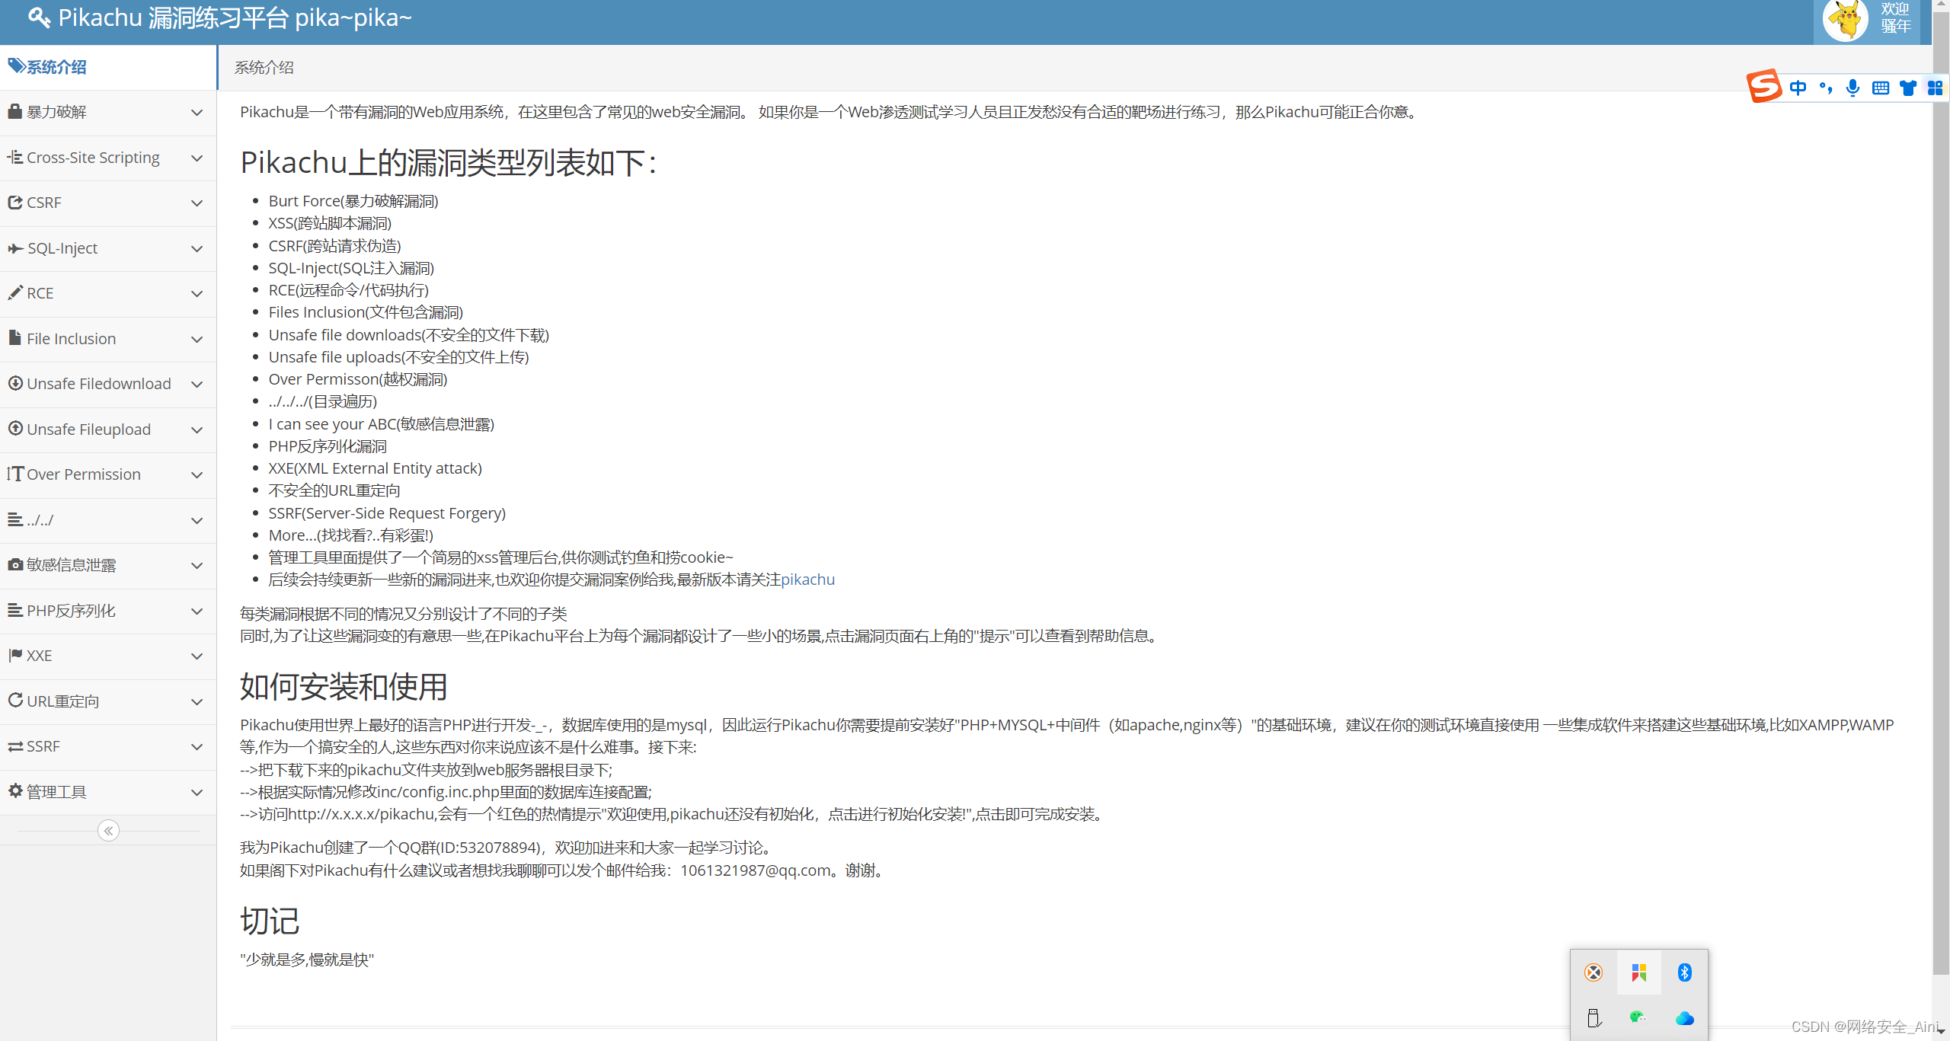1950x1041 pixels.
Task: Click the Cross-Site Scripting indent icon
Action: point(14,157)
